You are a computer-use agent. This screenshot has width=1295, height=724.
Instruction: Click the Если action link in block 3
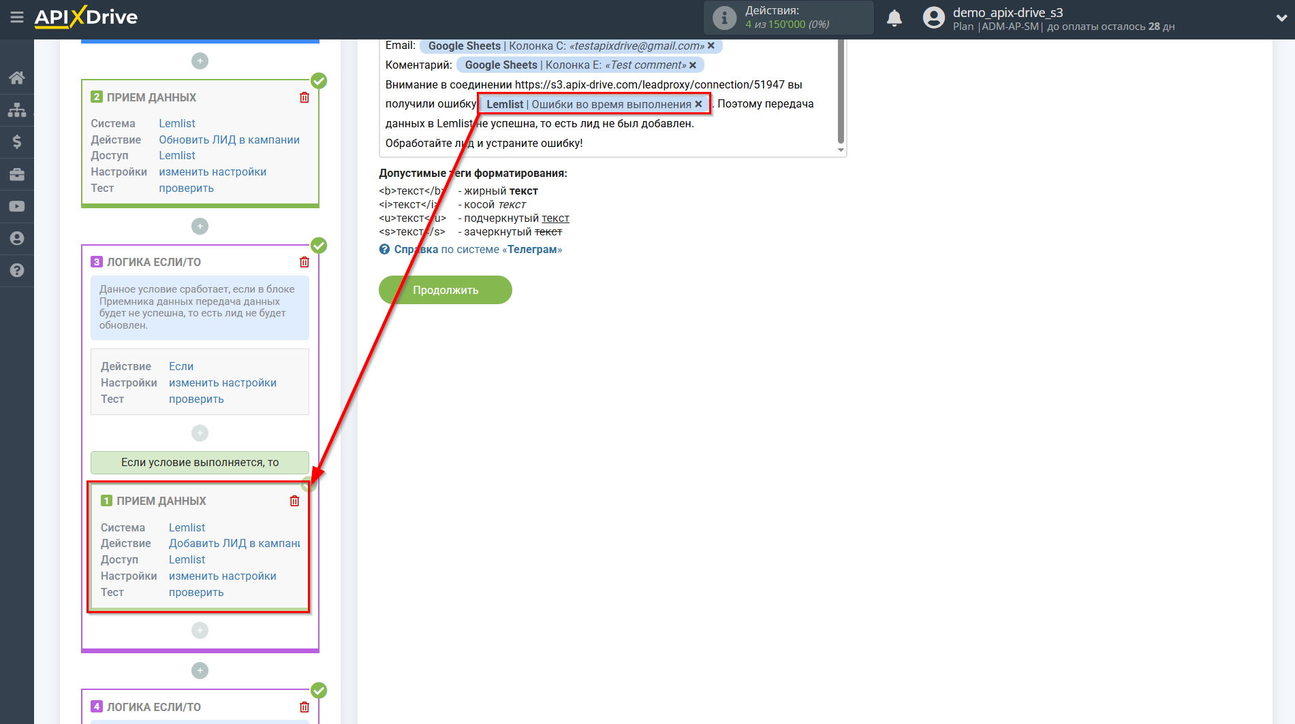point(181,366)
